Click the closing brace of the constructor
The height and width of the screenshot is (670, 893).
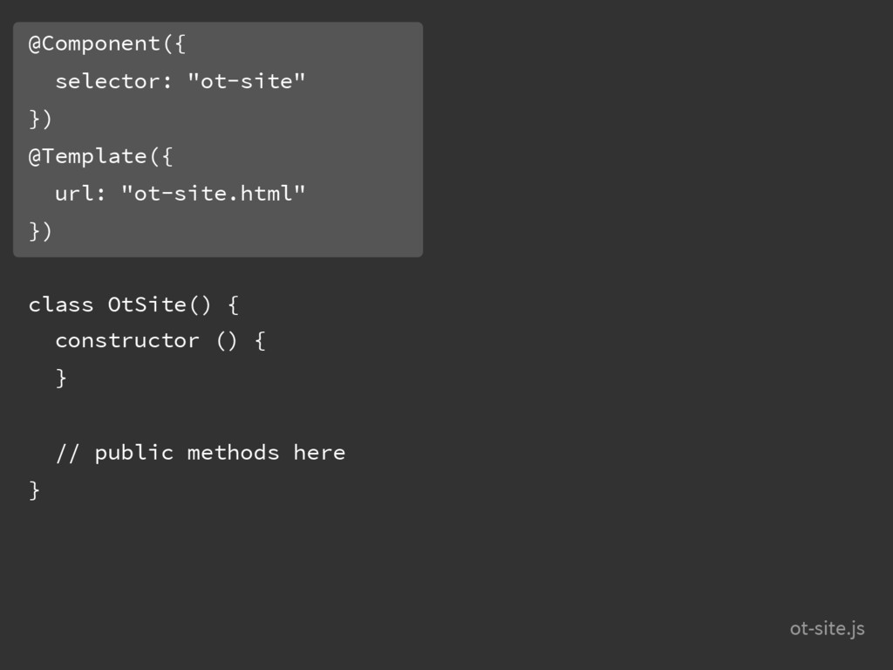point(61,379)
